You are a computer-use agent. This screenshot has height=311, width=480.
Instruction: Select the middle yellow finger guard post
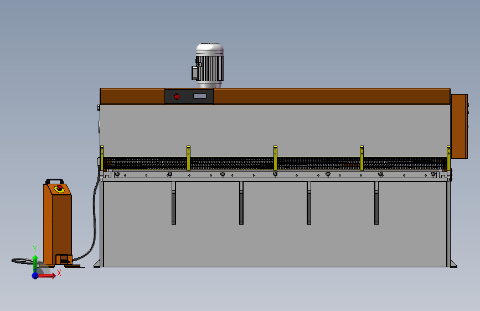[275, 158]
